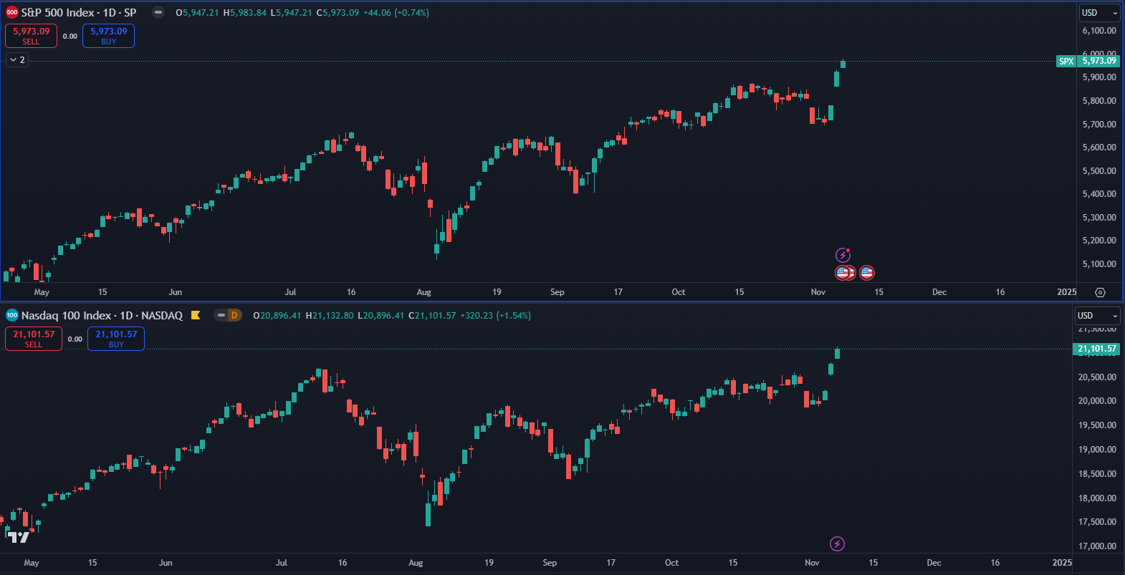Toggle the S&P 500 market status pill
The width and height of the screenshot is (1125, 575).
coord(158,12)
